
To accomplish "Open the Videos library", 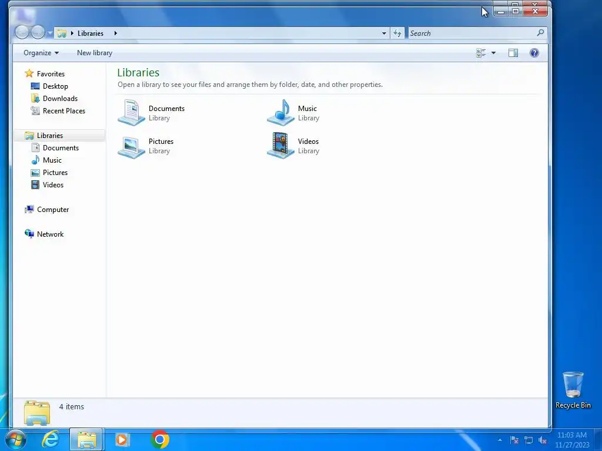I will pos(293,146).
